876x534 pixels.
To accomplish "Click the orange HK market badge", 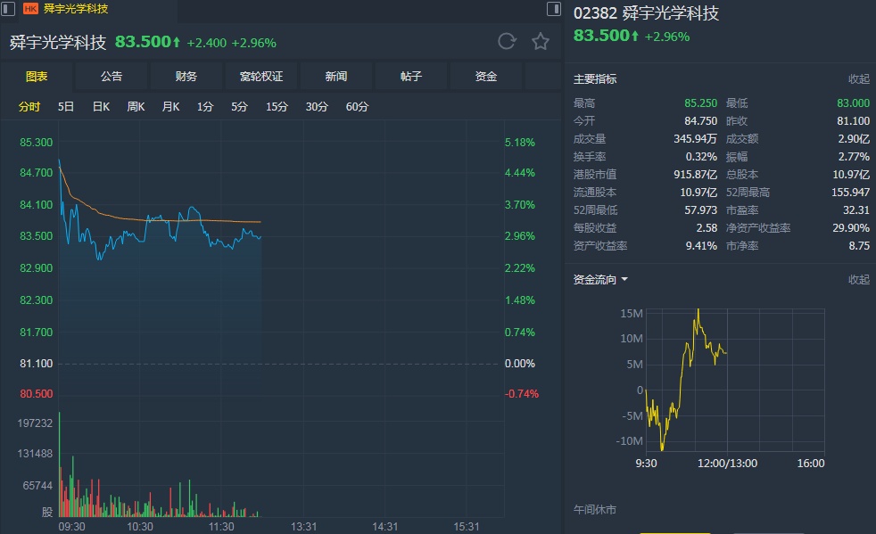I will [30, 9].
